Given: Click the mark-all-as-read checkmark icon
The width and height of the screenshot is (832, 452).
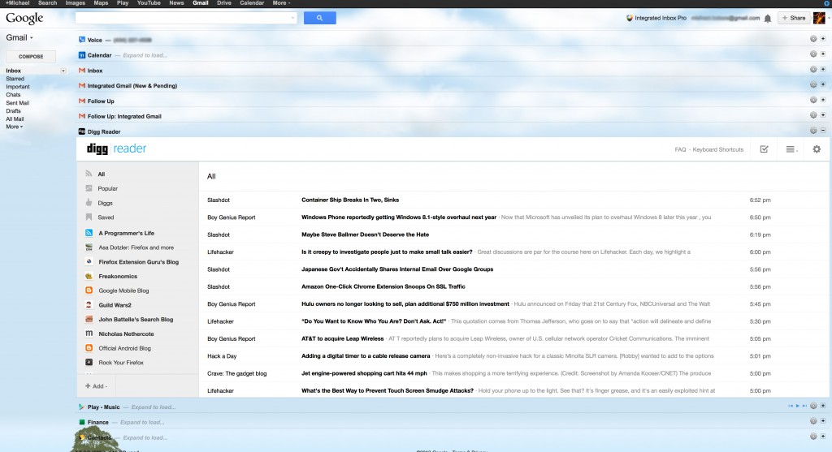Looking at the screenshot, I should [x=764, y=149].
